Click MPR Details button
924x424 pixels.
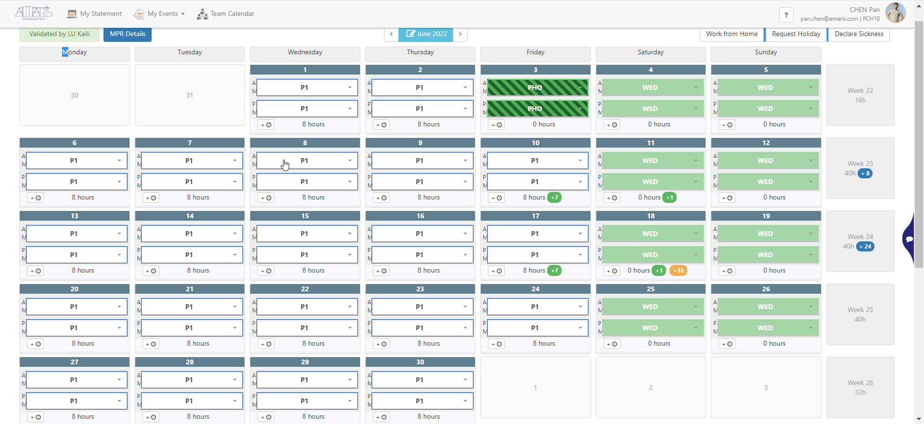click(128, 34)
